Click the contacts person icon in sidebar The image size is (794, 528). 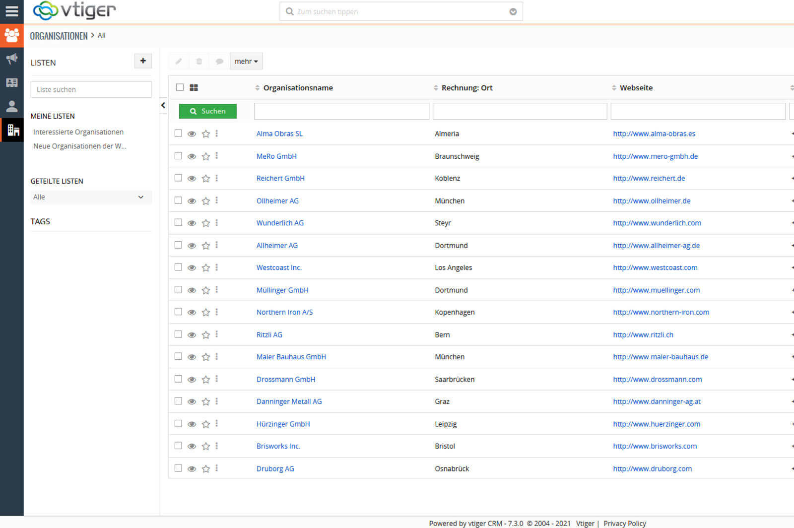pyautogui.click(x=11, y=106)
